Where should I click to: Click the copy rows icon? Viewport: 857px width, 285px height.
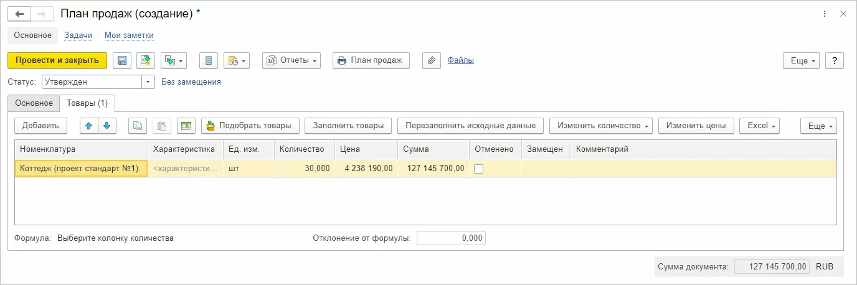click(138, 126)
